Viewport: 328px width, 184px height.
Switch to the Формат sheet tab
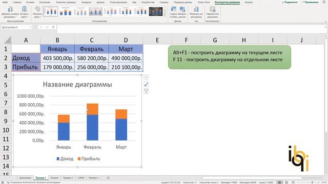55,178
